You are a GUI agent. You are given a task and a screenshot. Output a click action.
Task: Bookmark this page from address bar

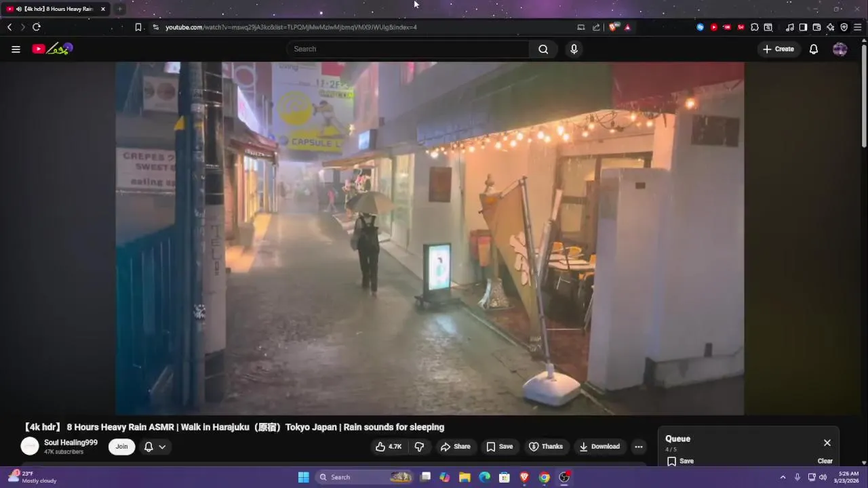[138, 27]
